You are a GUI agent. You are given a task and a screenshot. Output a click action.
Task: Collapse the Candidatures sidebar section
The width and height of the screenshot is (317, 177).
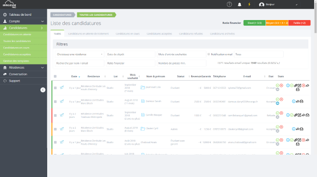[23, 28]
